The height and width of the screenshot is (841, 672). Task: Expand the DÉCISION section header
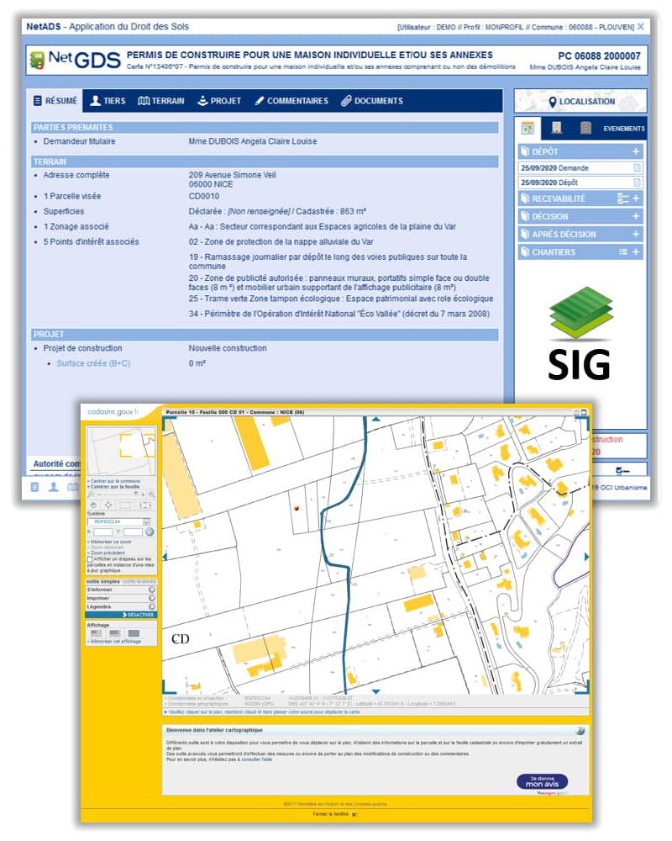580,216
